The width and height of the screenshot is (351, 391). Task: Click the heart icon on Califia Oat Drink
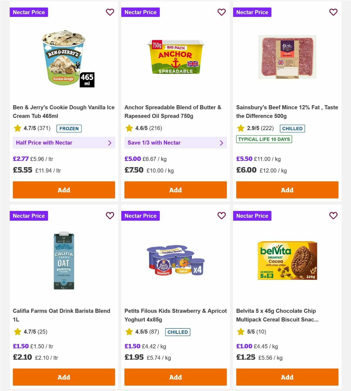pyautogui.click(x=110, y=216)
